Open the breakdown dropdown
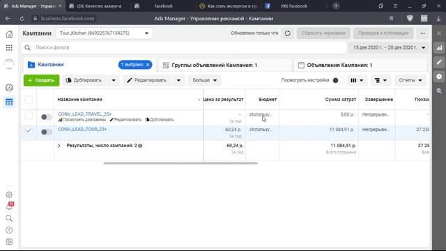446x251 pixels. coord(380,81)
